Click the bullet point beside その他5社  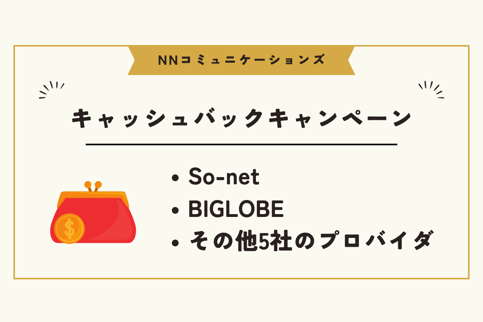(x=175, y=243)
